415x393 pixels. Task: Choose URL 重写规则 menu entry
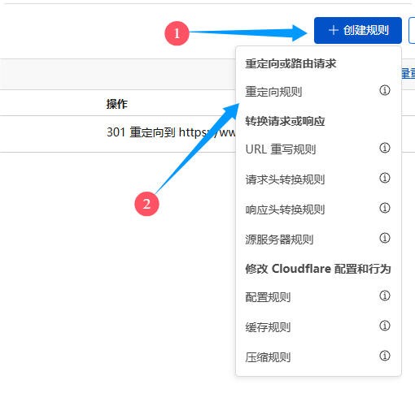coord(281,149)
